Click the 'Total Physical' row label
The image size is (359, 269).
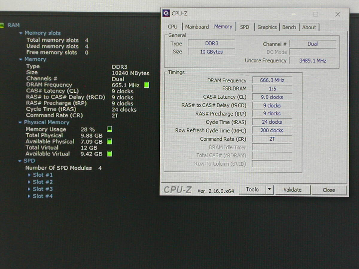click(44, 135)
